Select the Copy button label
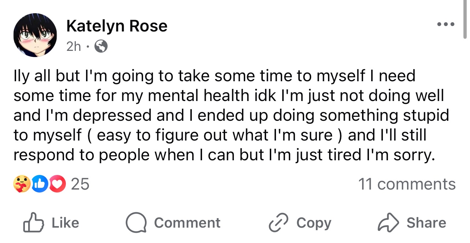 point(314,223)
